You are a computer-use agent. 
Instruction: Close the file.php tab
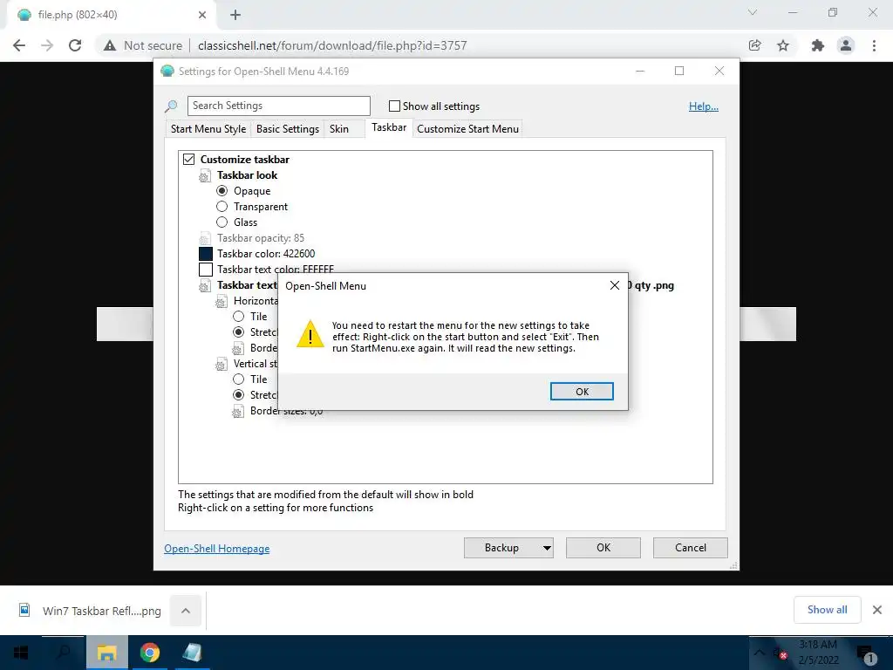coord(202,15)
